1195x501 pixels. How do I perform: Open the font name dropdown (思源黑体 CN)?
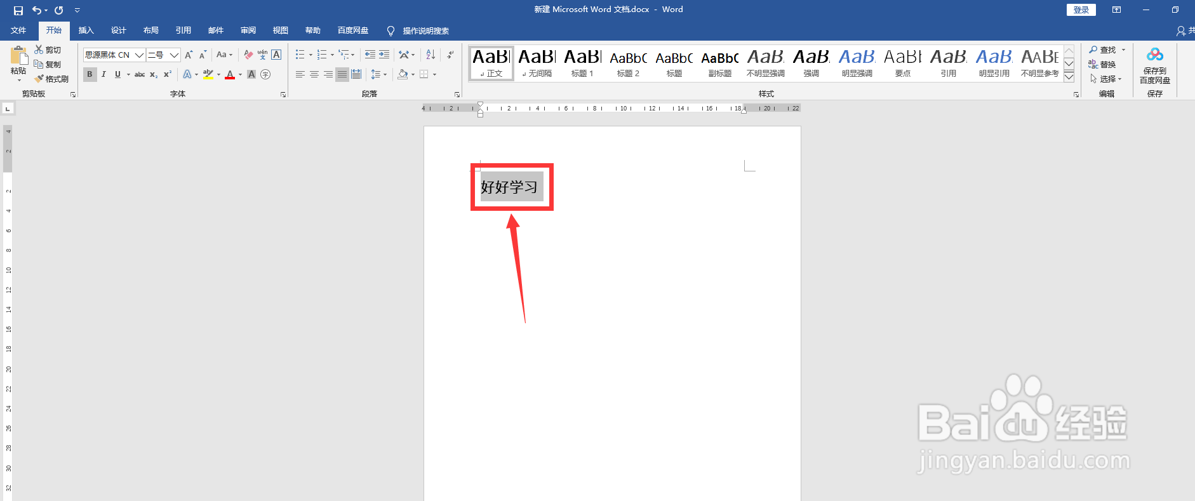pyautogui.click(x=139, y=55)
